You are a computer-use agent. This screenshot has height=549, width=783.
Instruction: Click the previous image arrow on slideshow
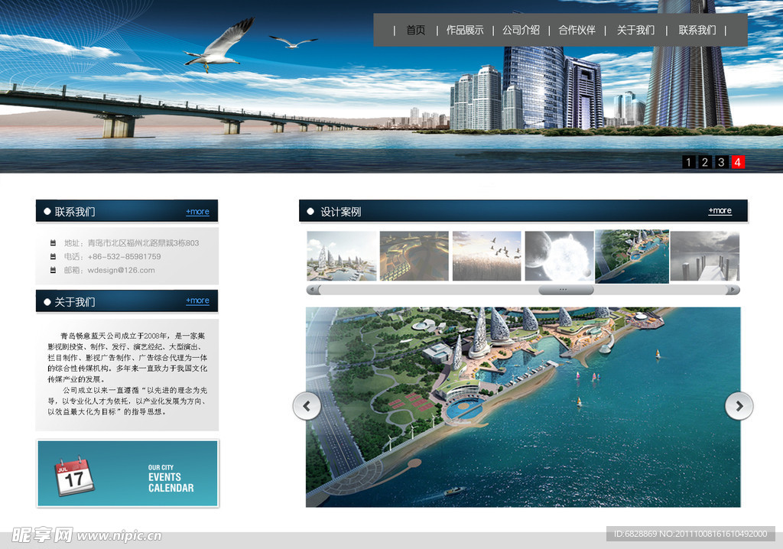tap(307, 406)
